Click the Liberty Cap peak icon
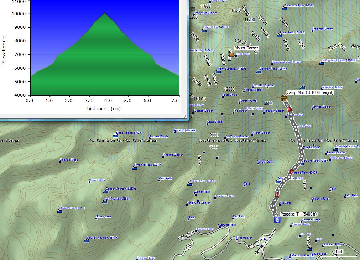 (204, 30)
